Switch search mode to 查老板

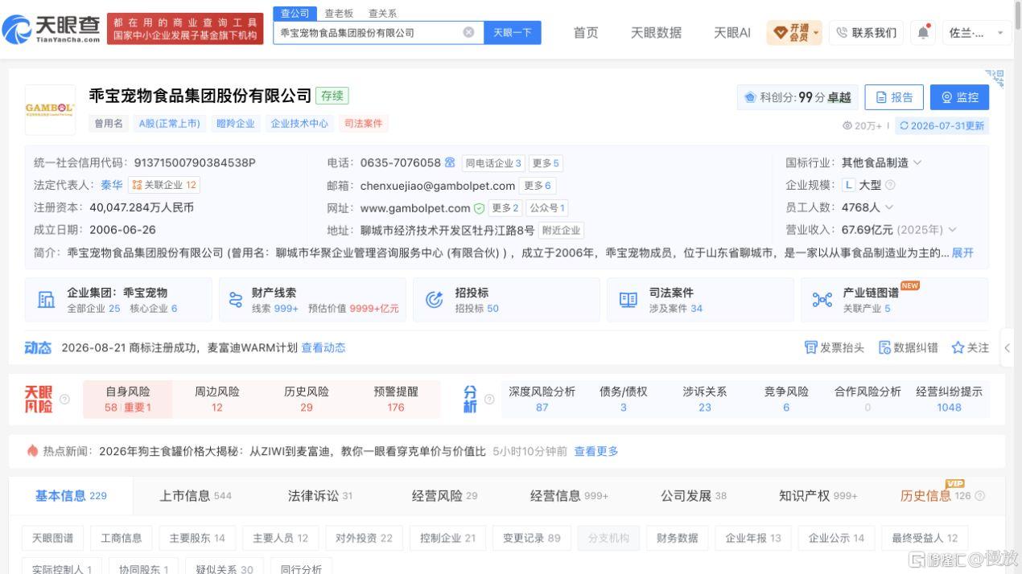pos(339,13)
